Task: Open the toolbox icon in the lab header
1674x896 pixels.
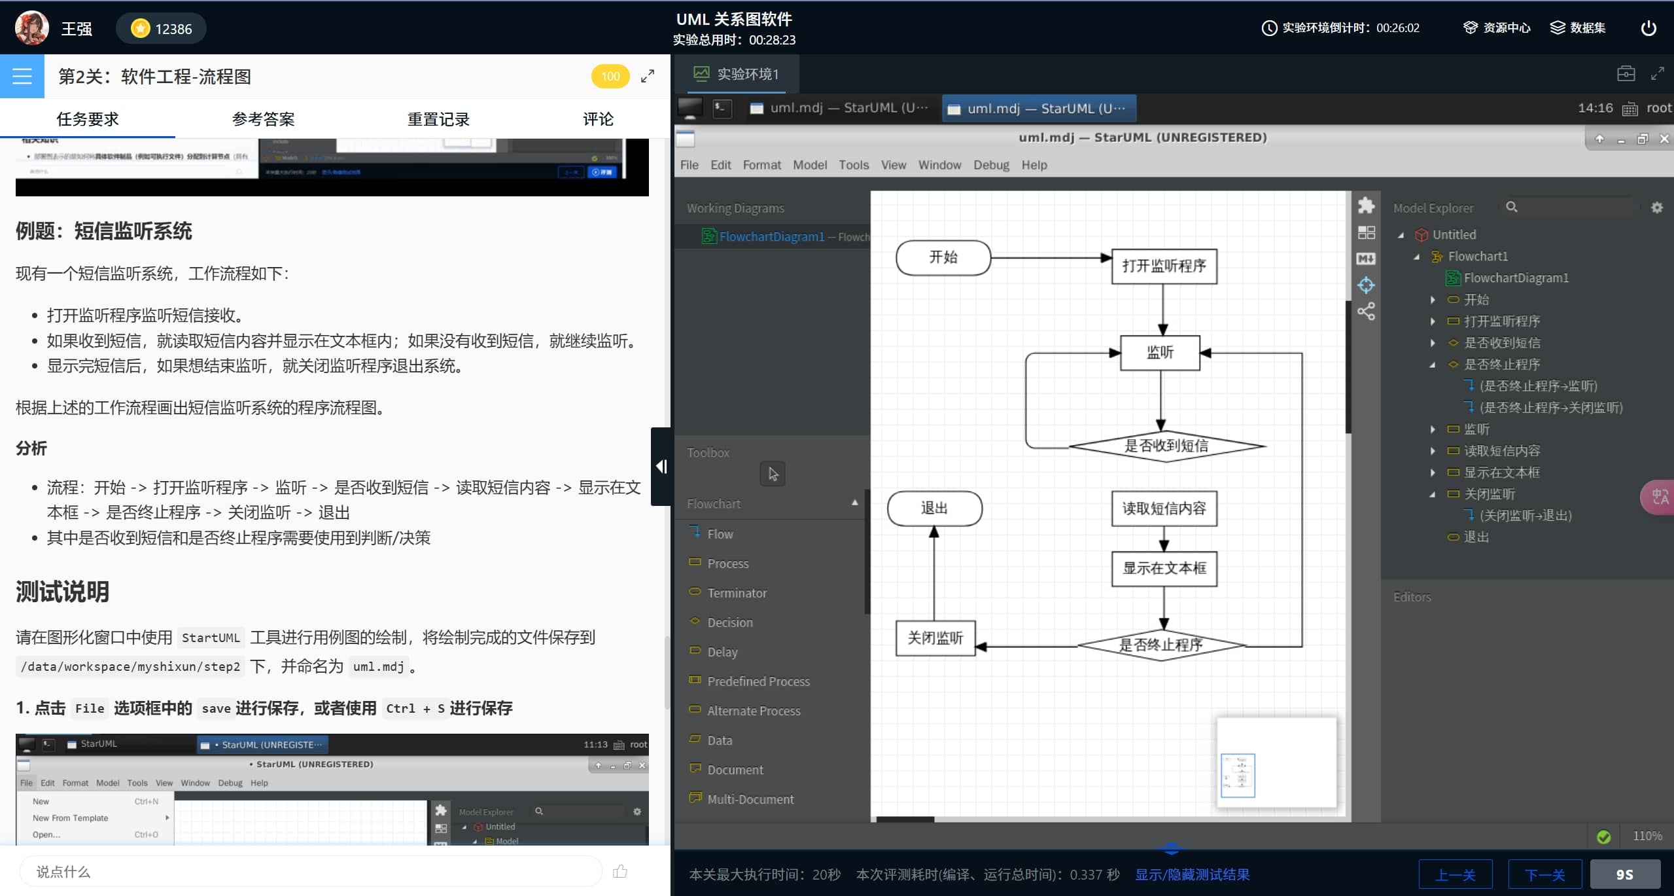Action: 1626,73
